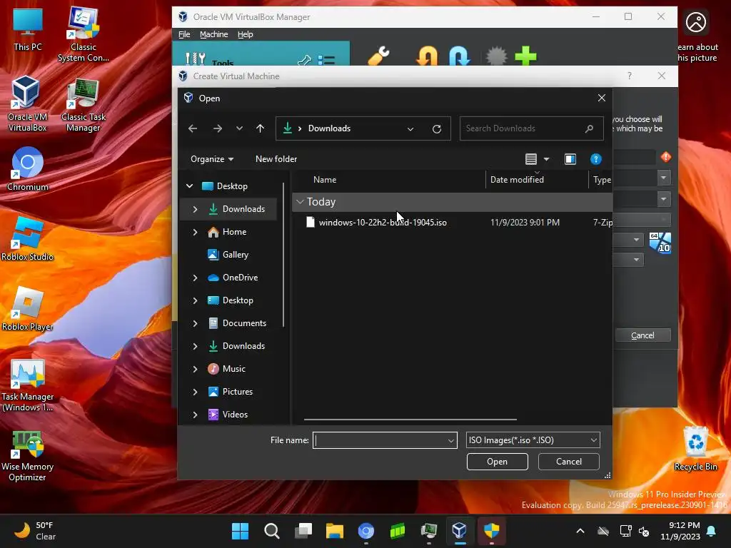Click the pin icon in Tools row
Screen dimensions: 731x548
click(304, 60)
